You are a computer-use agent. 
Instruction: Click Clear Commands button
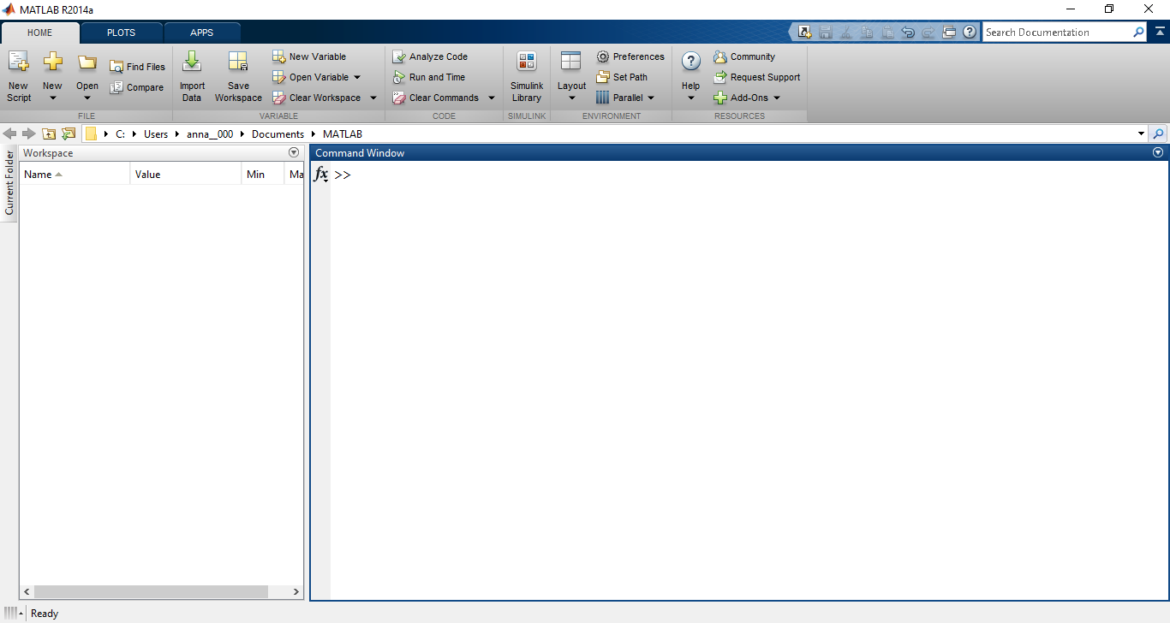pos(436,98)
